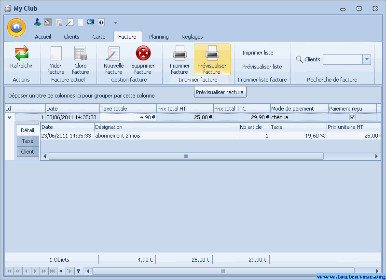Open the Clients ribbon tab
Image resolution: width=386 pixels, height=280 pixels.
coord(71,37)
